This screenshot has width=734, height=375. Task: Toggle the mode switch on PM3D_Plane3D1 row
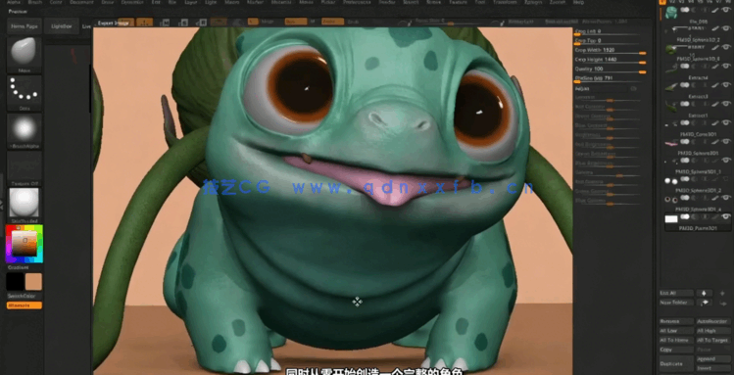[x=685, y=216]
